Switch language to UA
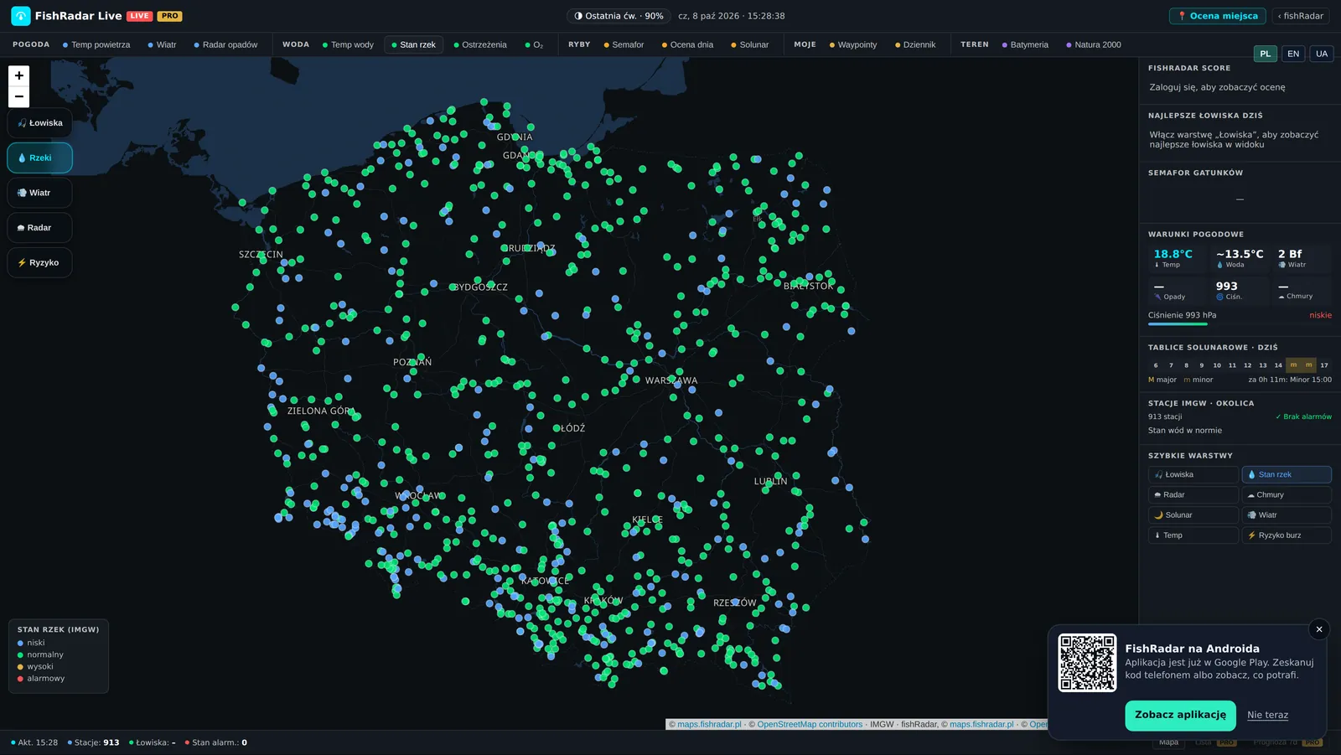 1322,54
